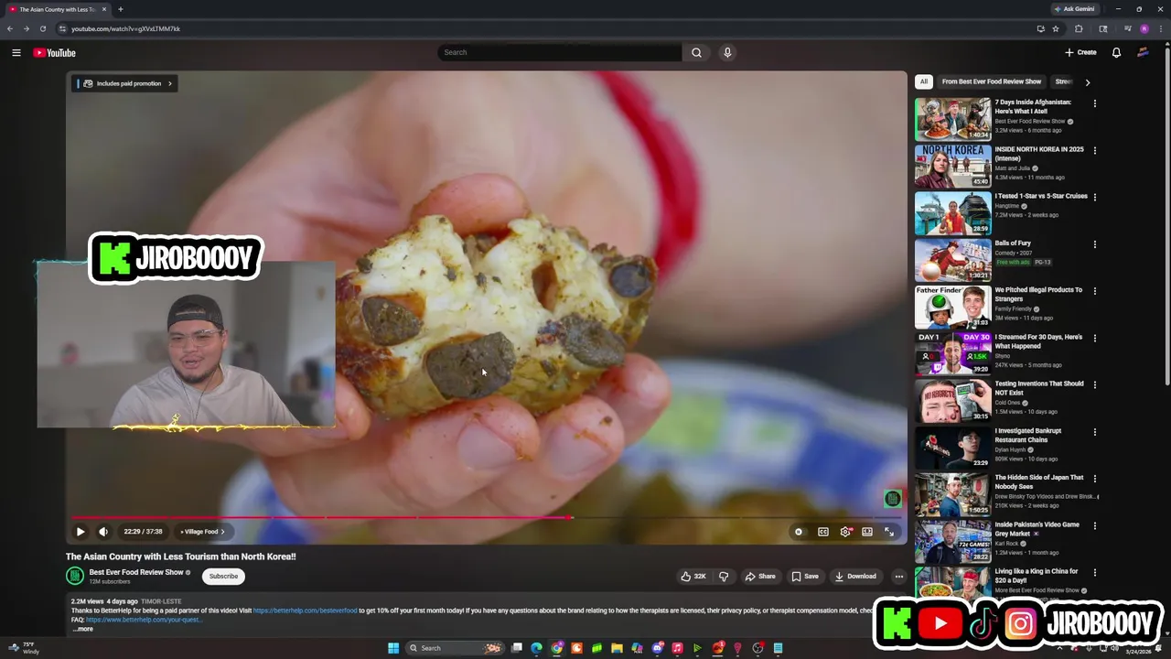Focus the YouTube search field

pos(560,52)
